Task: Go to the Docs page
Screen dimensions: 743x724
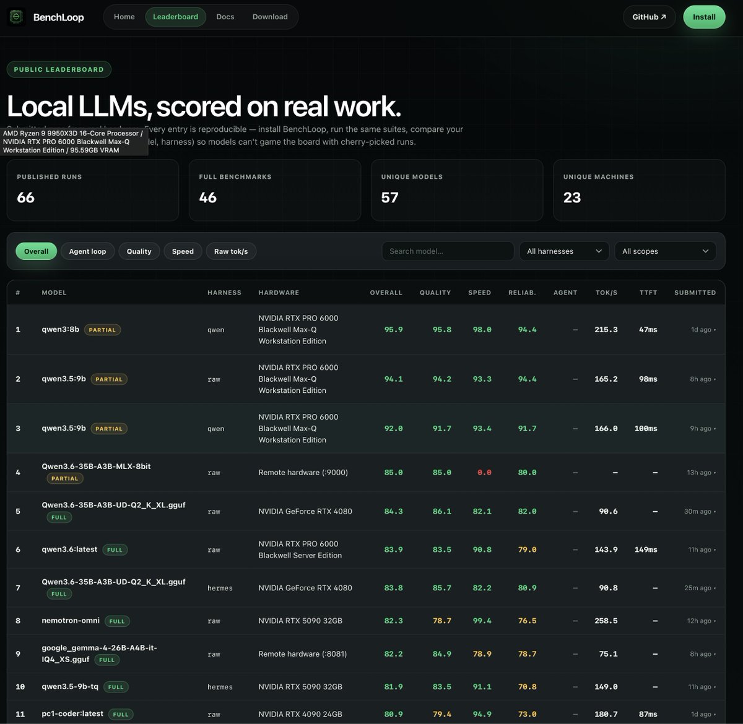Action: [225, 17]
